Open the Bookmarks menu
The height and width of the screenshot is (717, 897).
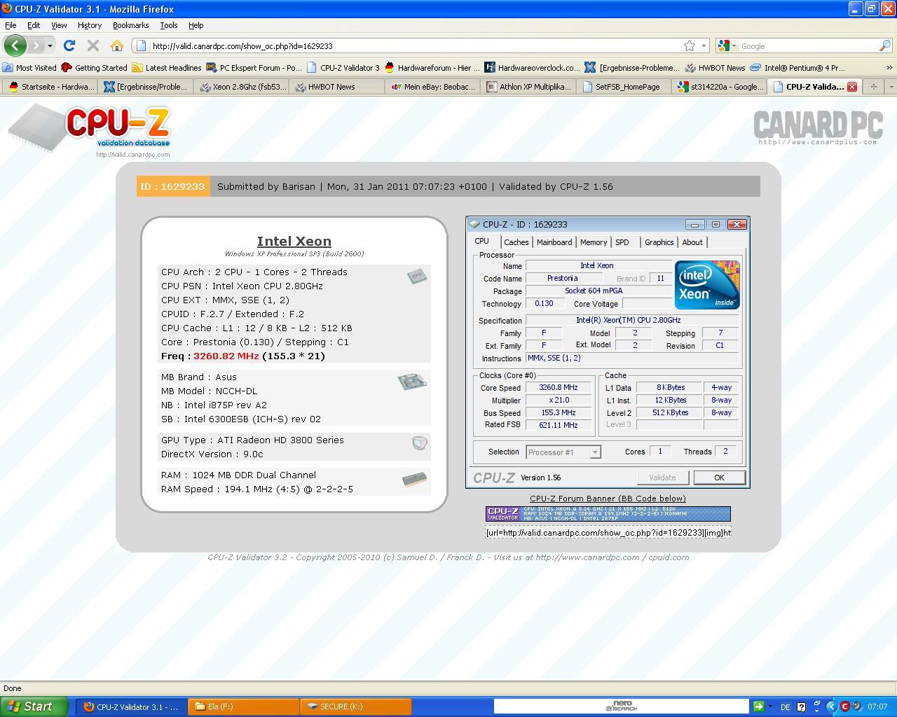[x=130, y=25]
